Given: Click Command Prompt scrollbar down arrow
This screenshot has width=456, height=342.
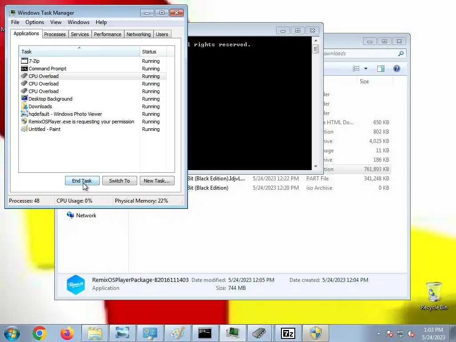Looking at the screenshot, I should click(316, 167).
